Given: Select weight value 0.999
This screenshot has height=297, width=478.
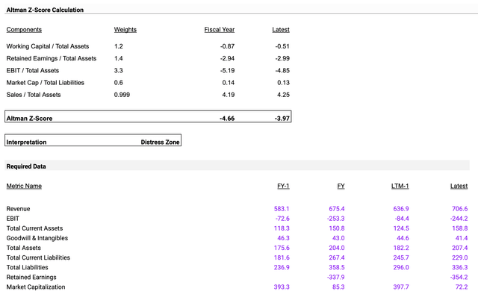Looking at the screenshot, I should point(122,95).
